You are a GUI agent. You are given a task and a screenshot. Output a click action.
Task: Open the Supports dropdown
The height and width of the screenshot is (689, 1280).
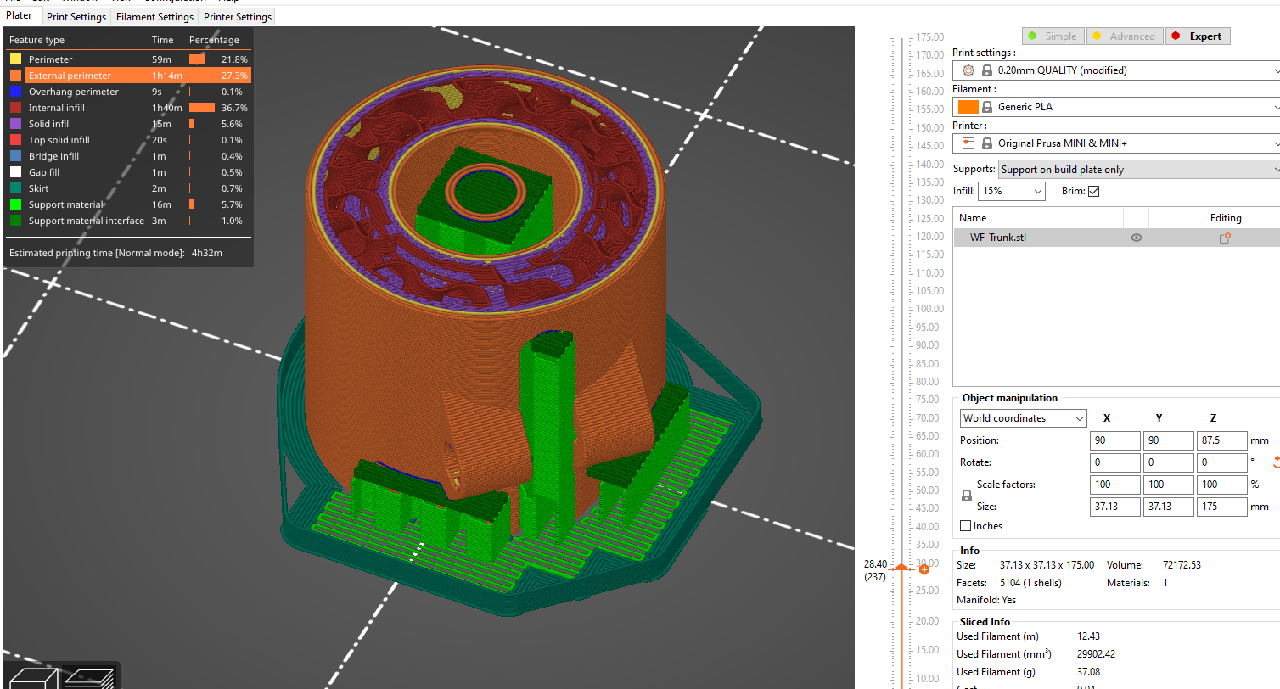pos(1139,170)
